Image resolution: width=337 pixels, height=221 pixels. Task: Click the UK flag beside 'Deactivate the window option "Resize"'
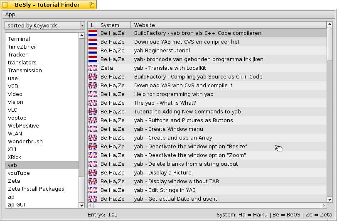point(93,147)
